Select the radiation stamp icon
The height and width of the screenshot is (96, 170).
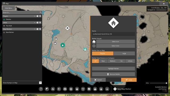[83, 89]
